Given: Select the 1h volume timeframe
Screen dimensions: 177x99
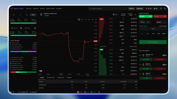Looking at the screenshot, I should (20, 15).
